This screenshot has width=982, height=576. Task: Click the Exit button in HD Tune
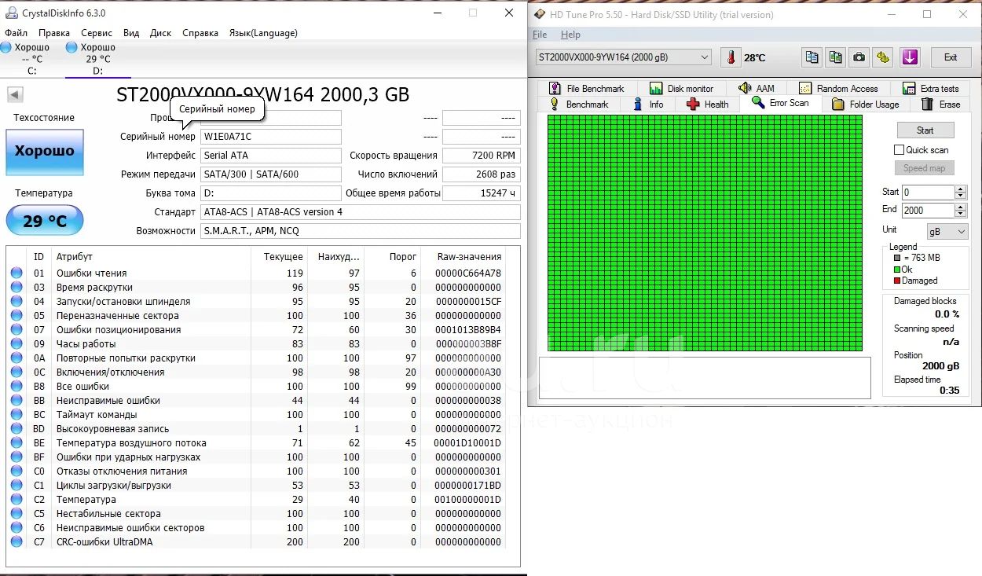pyautogui.click(x=951, y=57)
